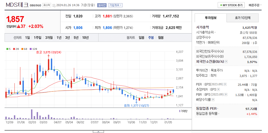Click the orange 60-period moving average swatch

pyautogui.click(x=22, y=49)
